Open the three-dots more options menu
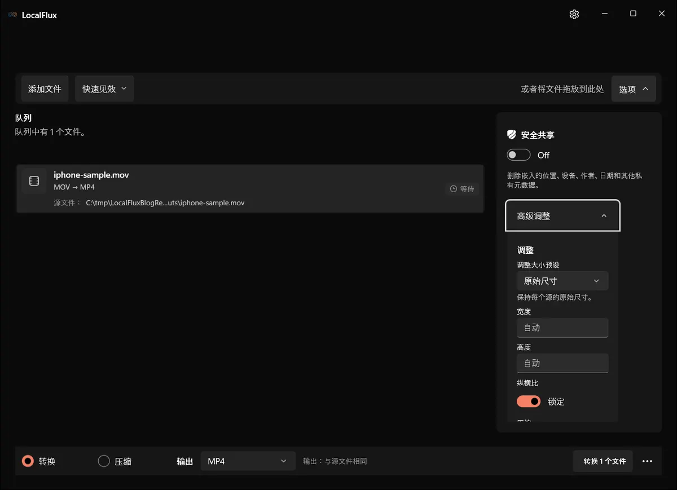 [x=647, y=461]
